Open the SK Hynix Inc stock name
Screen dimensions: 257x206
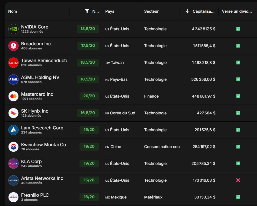click(34, 111)
